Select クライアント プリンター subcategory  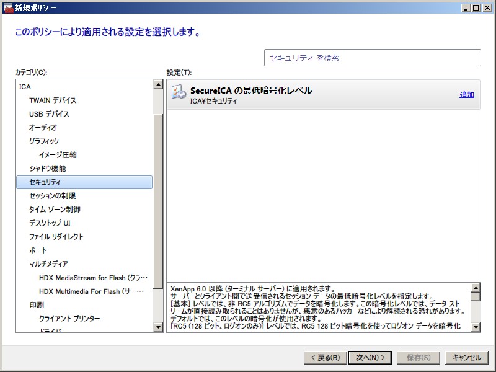[69, 319]
